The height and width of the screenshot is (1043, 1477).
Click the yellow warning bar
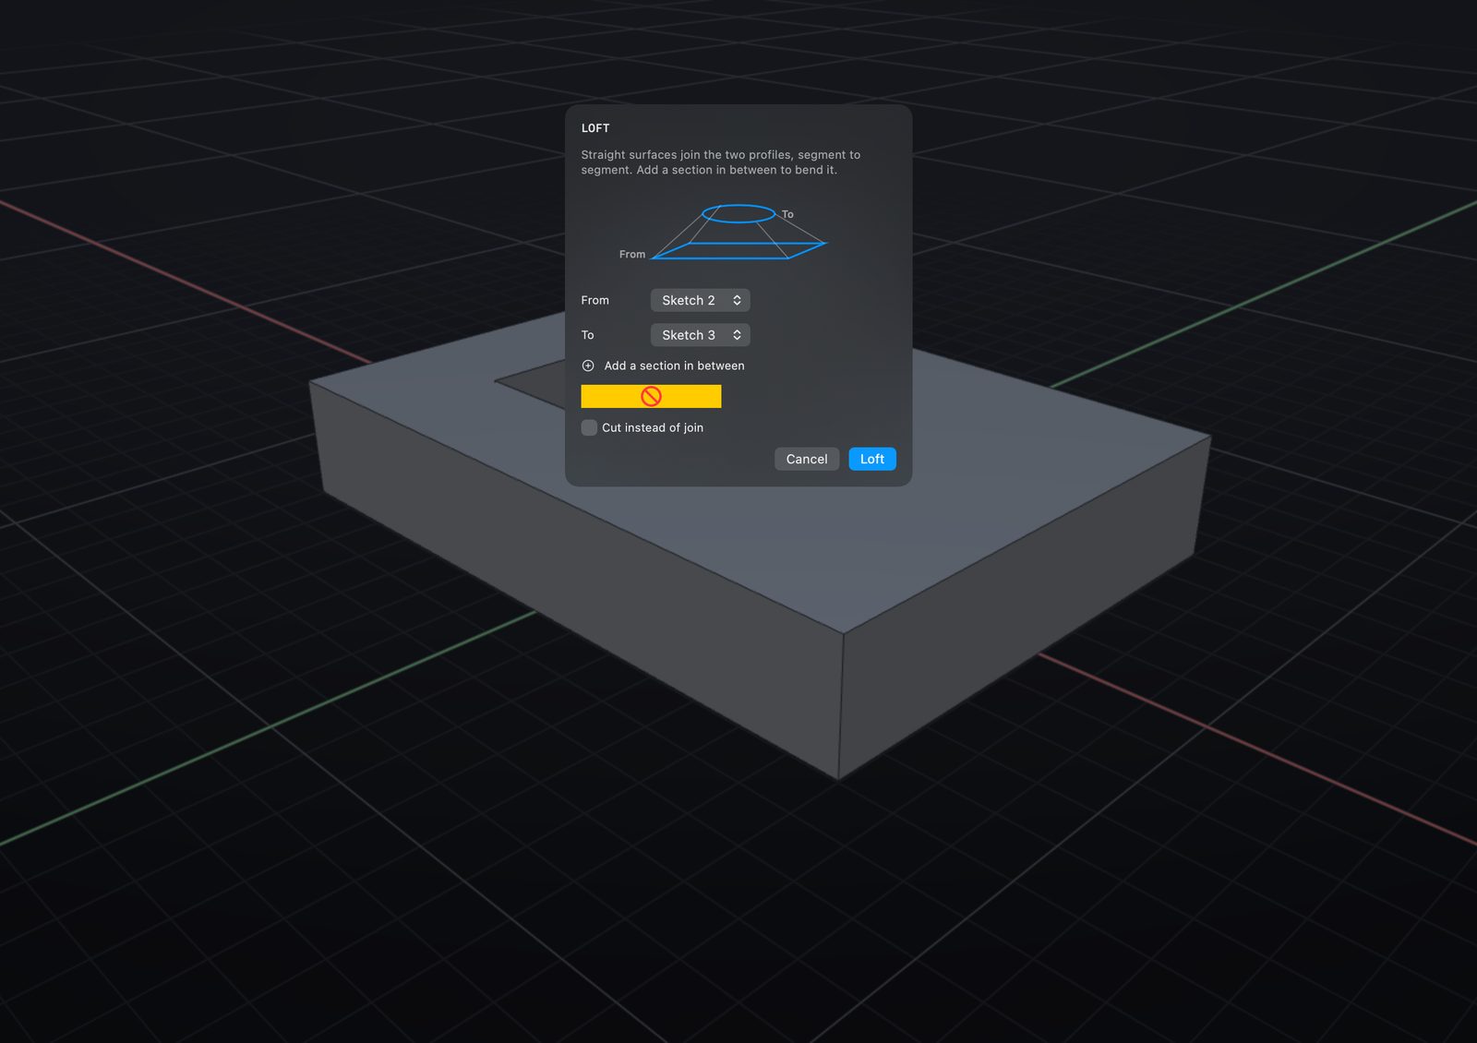[x=651, y=396]
